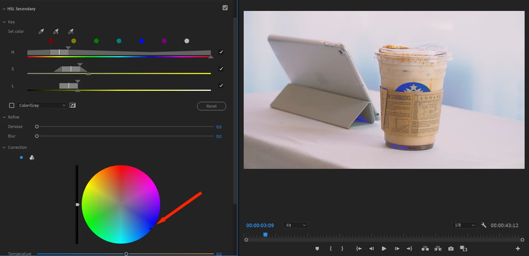Image resolution: width=529 pixels, height=256 pixels.
Task: Click the invert mask icon next to Color/Gray
Action: tap(73, 105)
